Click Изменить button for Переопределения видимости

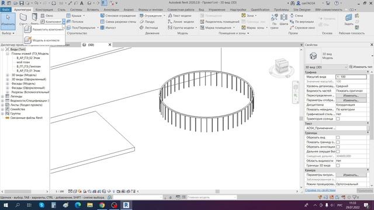tap(351, 96)
